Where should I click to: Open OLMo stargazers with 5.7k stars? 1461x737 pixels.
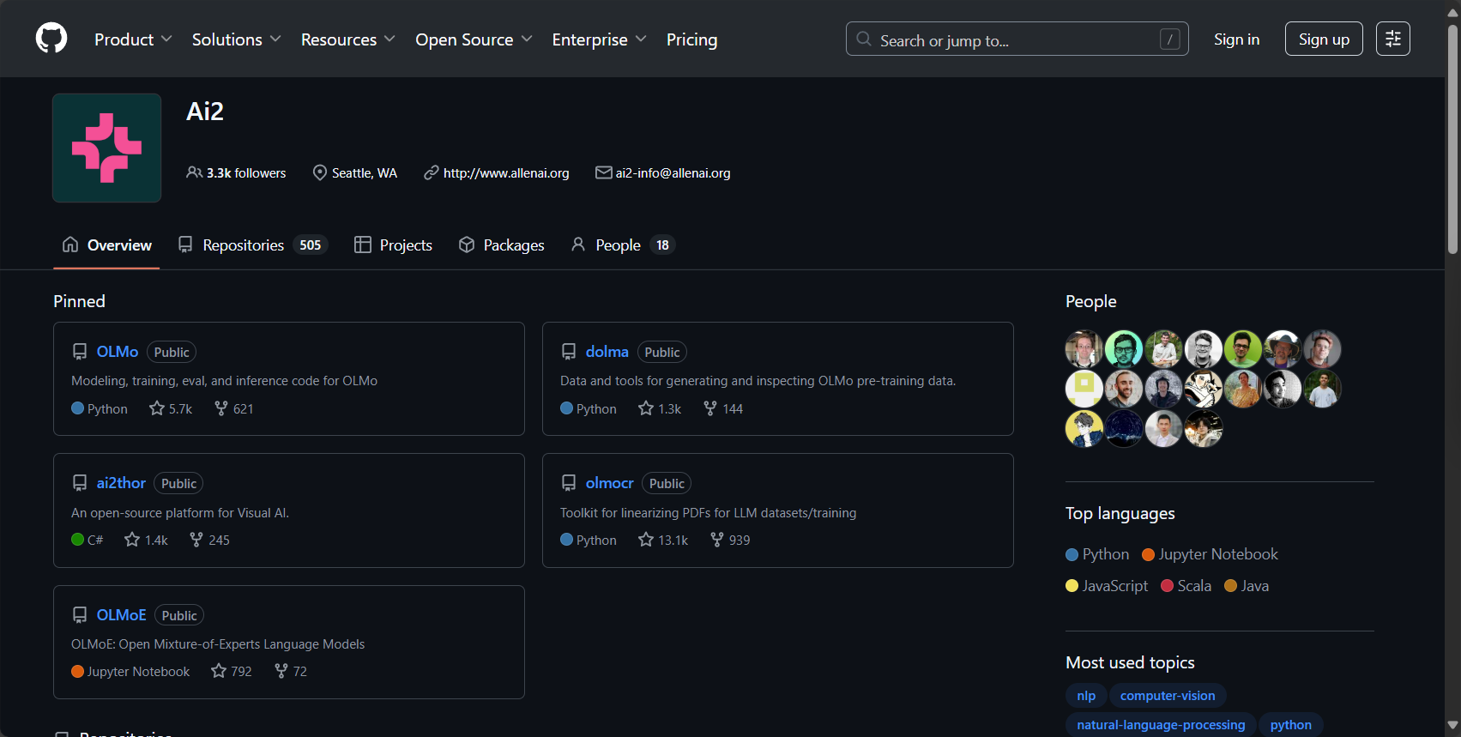pyautogui.click(x=171, y=408)
